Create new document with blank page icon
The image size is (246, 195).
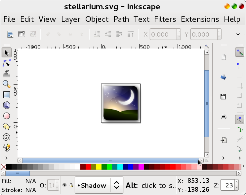click(224, 57)
